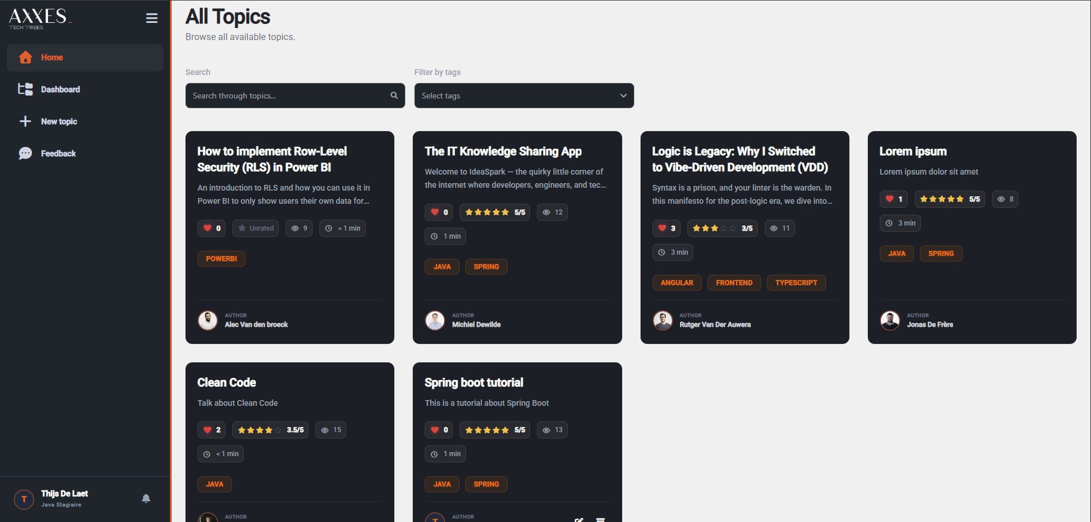Click the 5/5 star rating on Lorem ipsum
The width and height of the screenshot is (1091, 522).
pyautogui.click(x=950, y=199)
